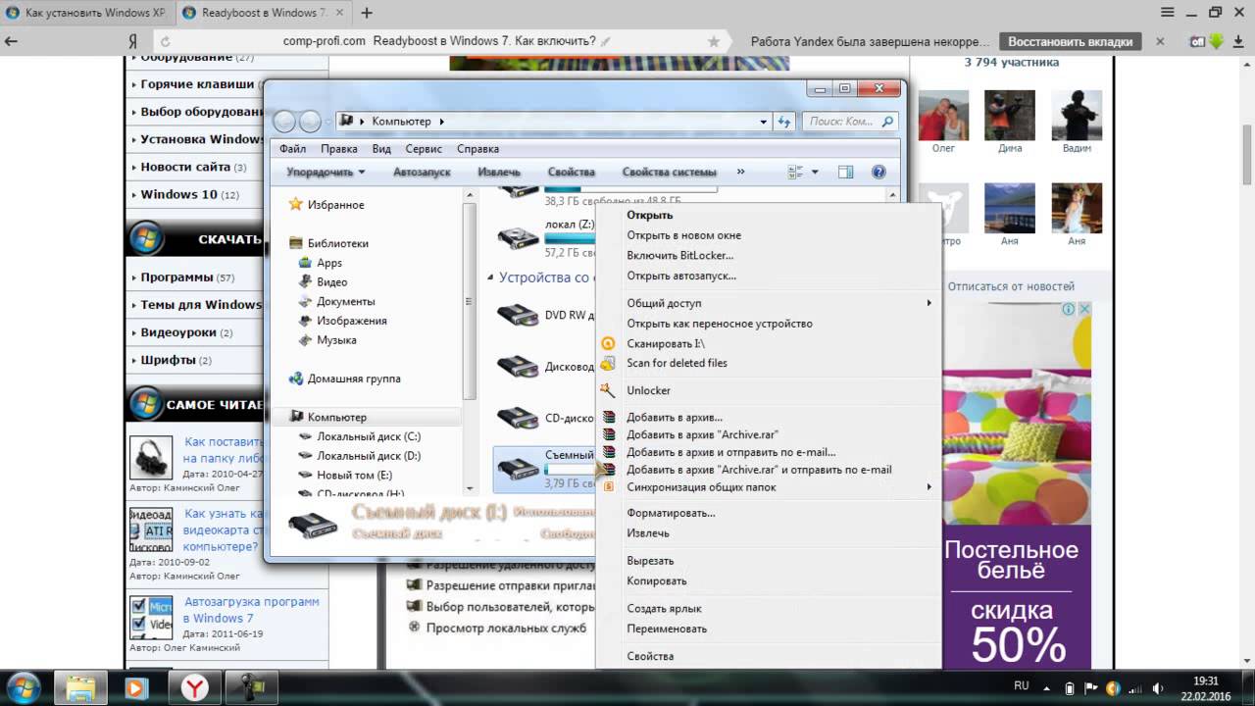Click Вадим's profile photo thumbnail

coord(1077,117)
